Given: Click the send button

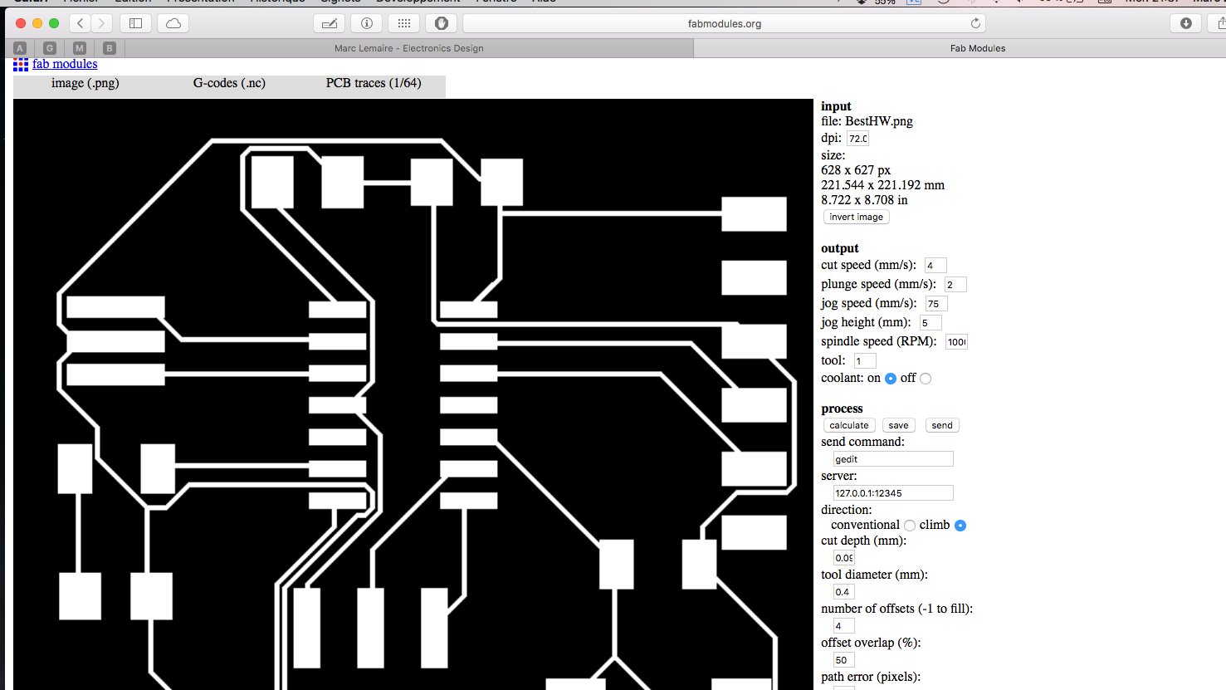Looking at the screenshot, I should [x=942, y=425].
